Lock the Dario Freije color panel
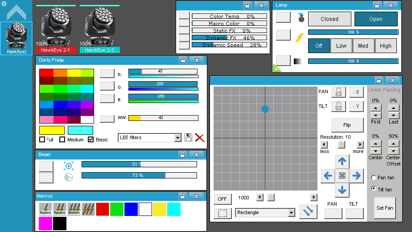The width and height of the screenshot is (412, 232). [x=183, y=60]
